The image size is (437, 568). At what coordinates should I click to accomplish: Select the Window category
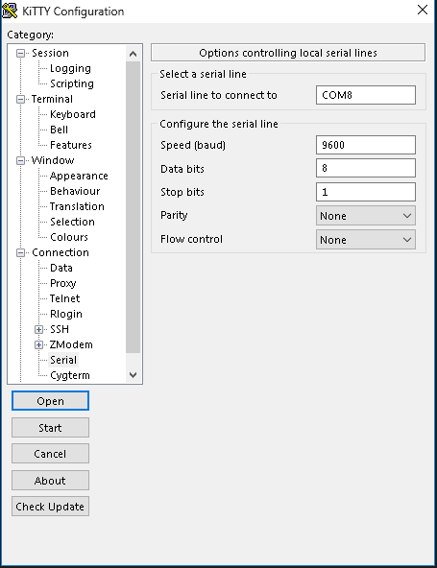(x=53, y=160)
